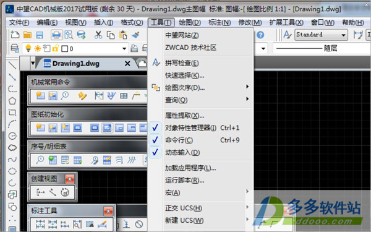
Task: Select the Paste clipboard icon
Action: pos(123,35)
